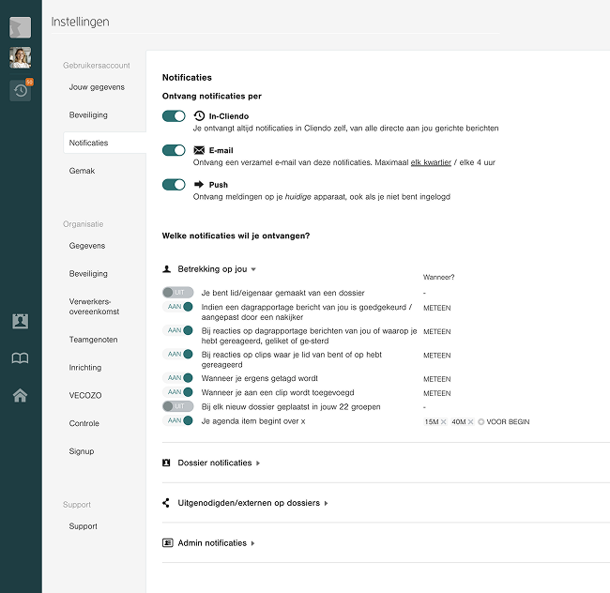Image resolution: width=610 pixels, height=593 pixels.
Task: Add a reminder time before VOOR BEGIN
Action: pyautogui.click(x=480, y=422)
